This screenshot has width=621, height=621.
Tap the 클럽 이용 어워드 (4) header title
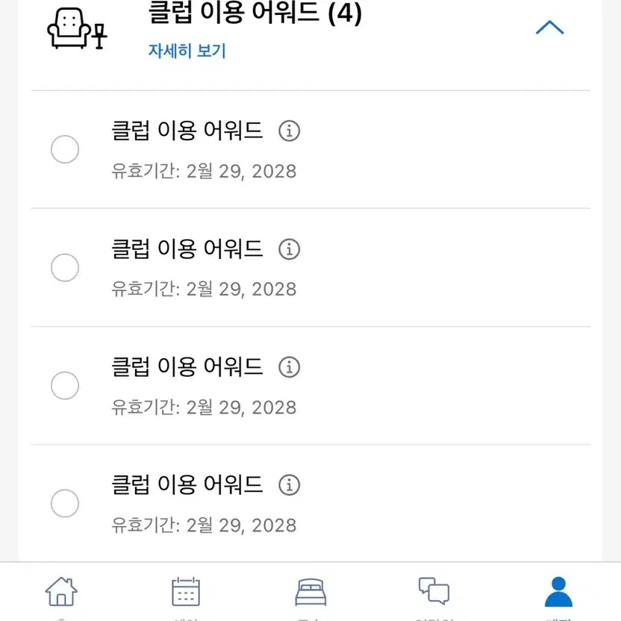tap(255, 13)
